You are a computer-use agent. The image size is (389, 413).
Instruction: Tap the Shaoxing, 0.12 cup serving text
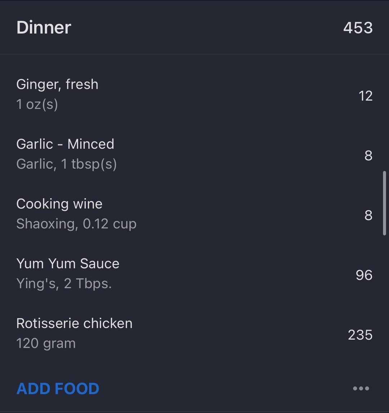pos(76,224)
